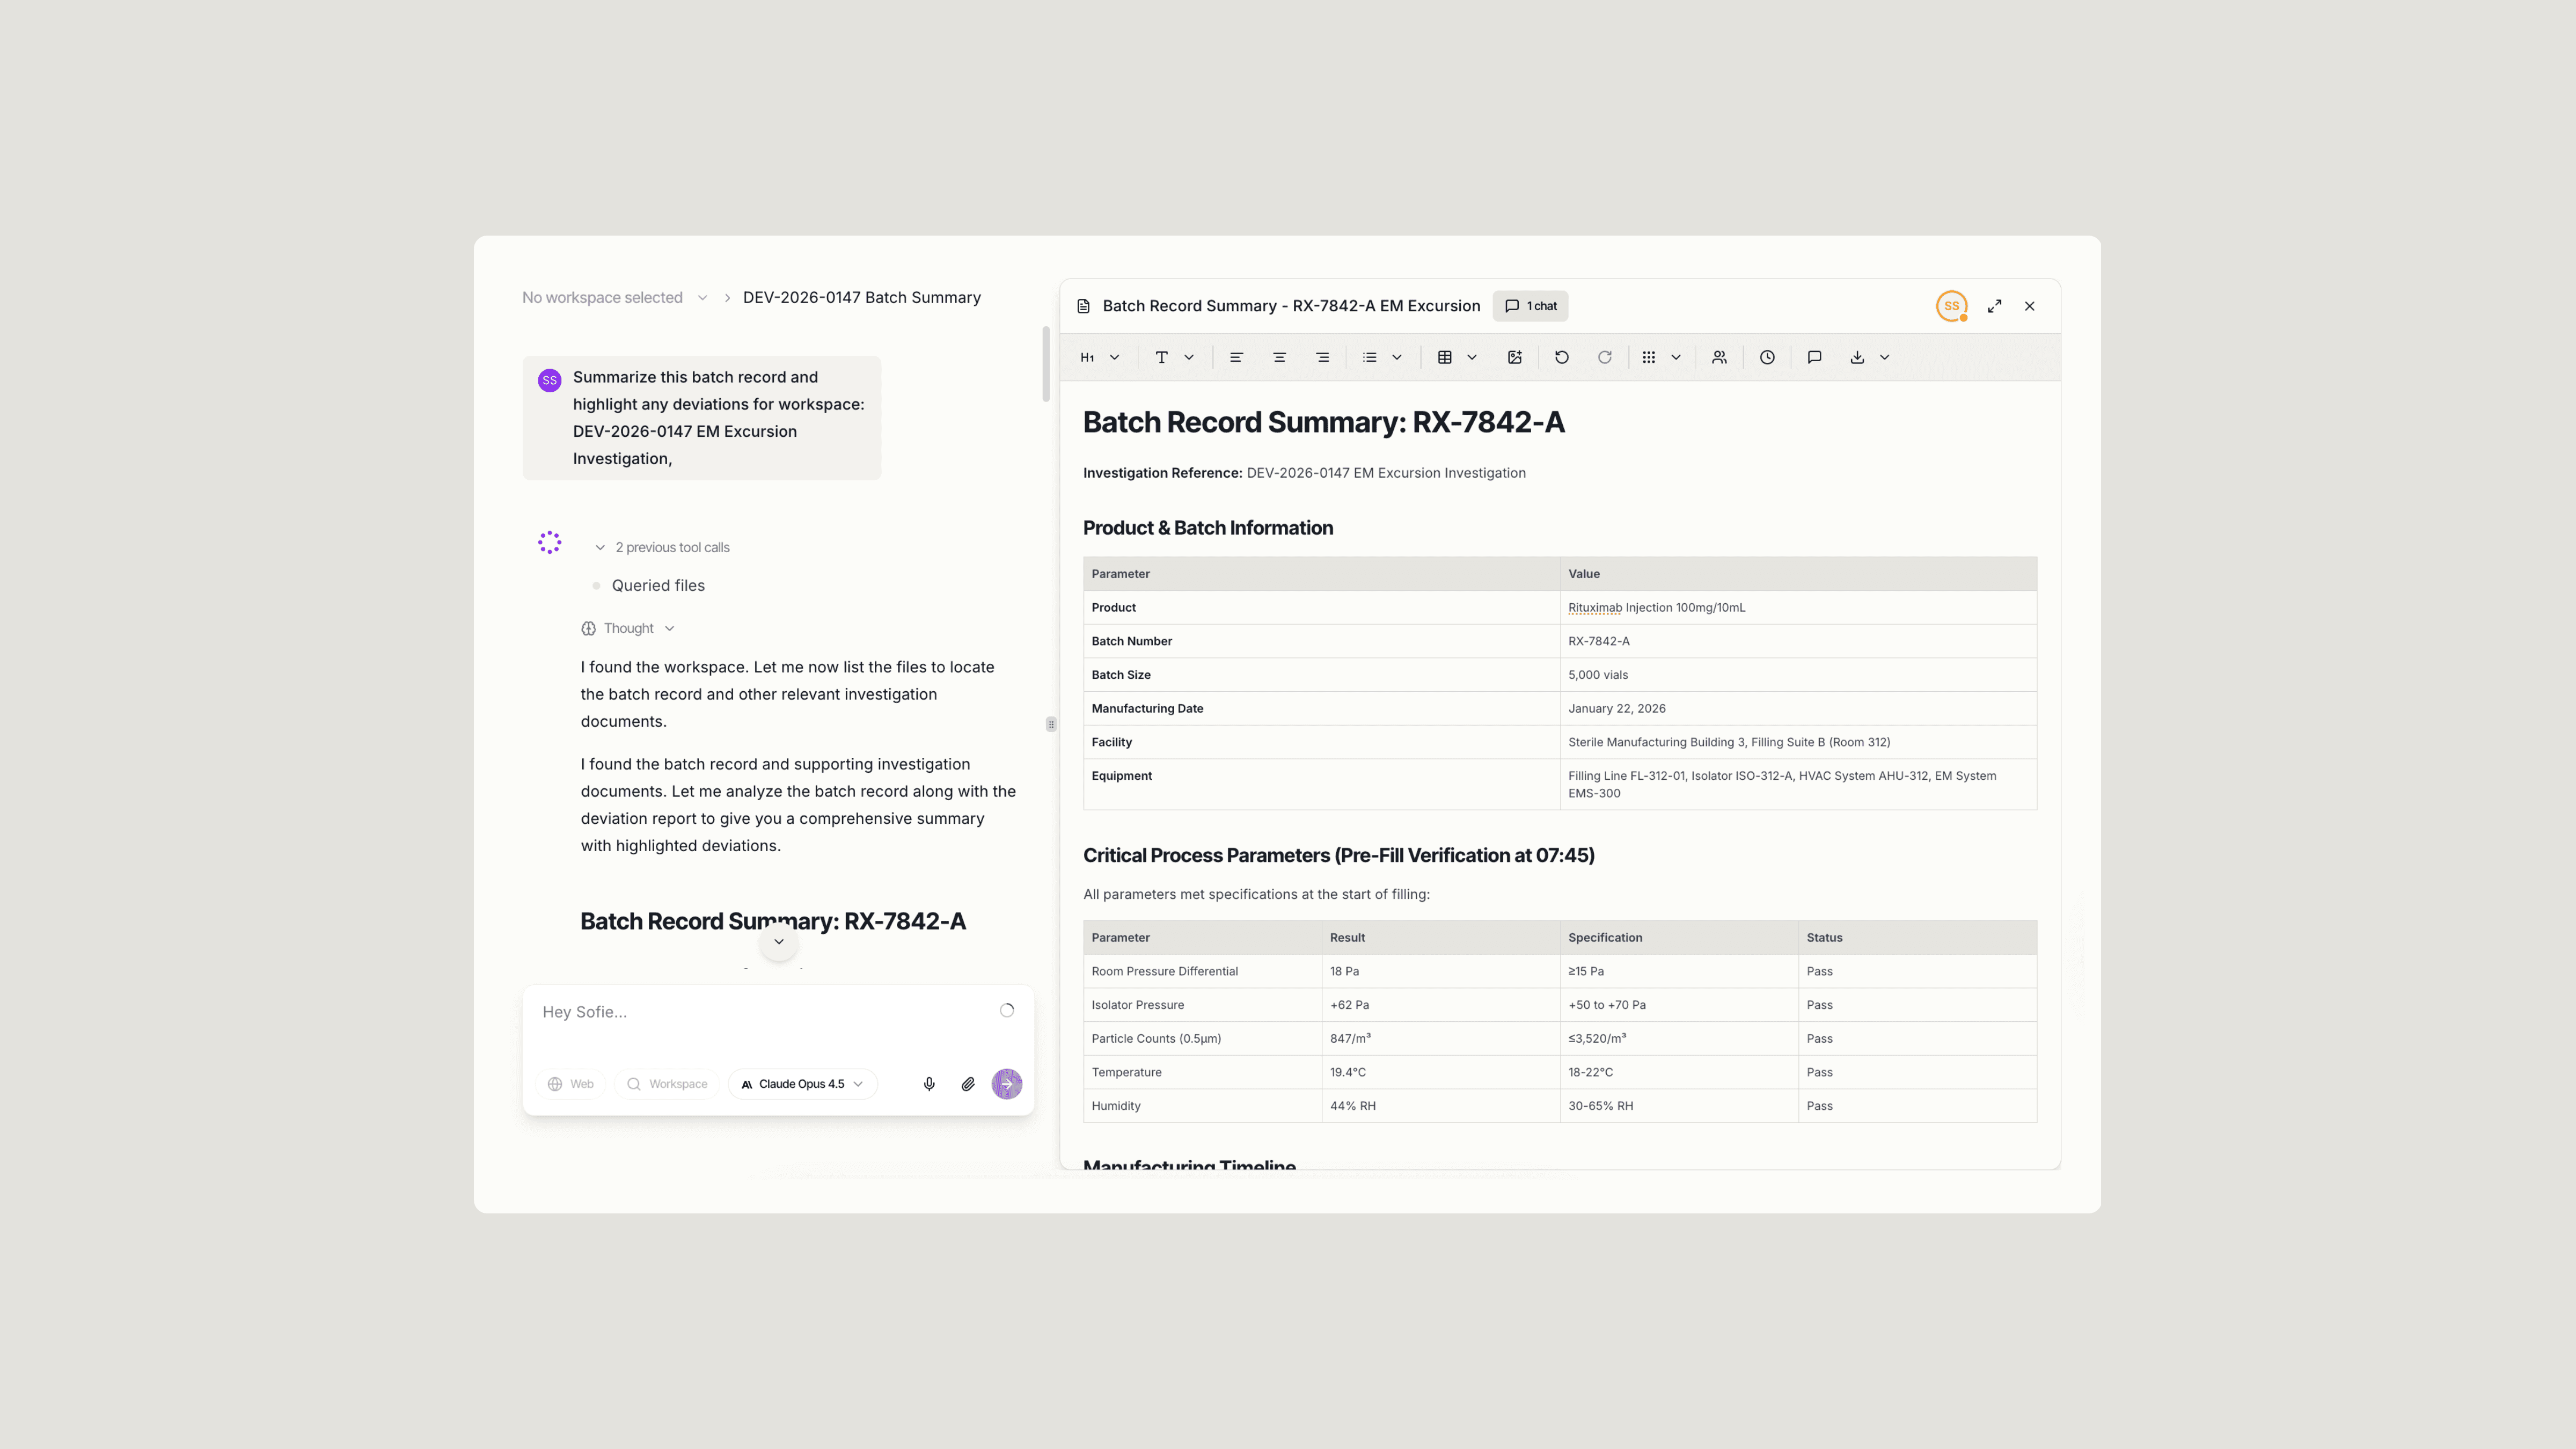Click the undo icon in editor toolbar

pyautogui.click(x=1561, y=357)
